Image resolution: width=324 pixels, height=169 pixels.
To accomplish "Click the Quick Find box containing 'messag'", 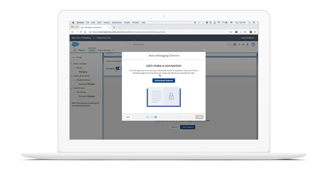I will point(86,57).
